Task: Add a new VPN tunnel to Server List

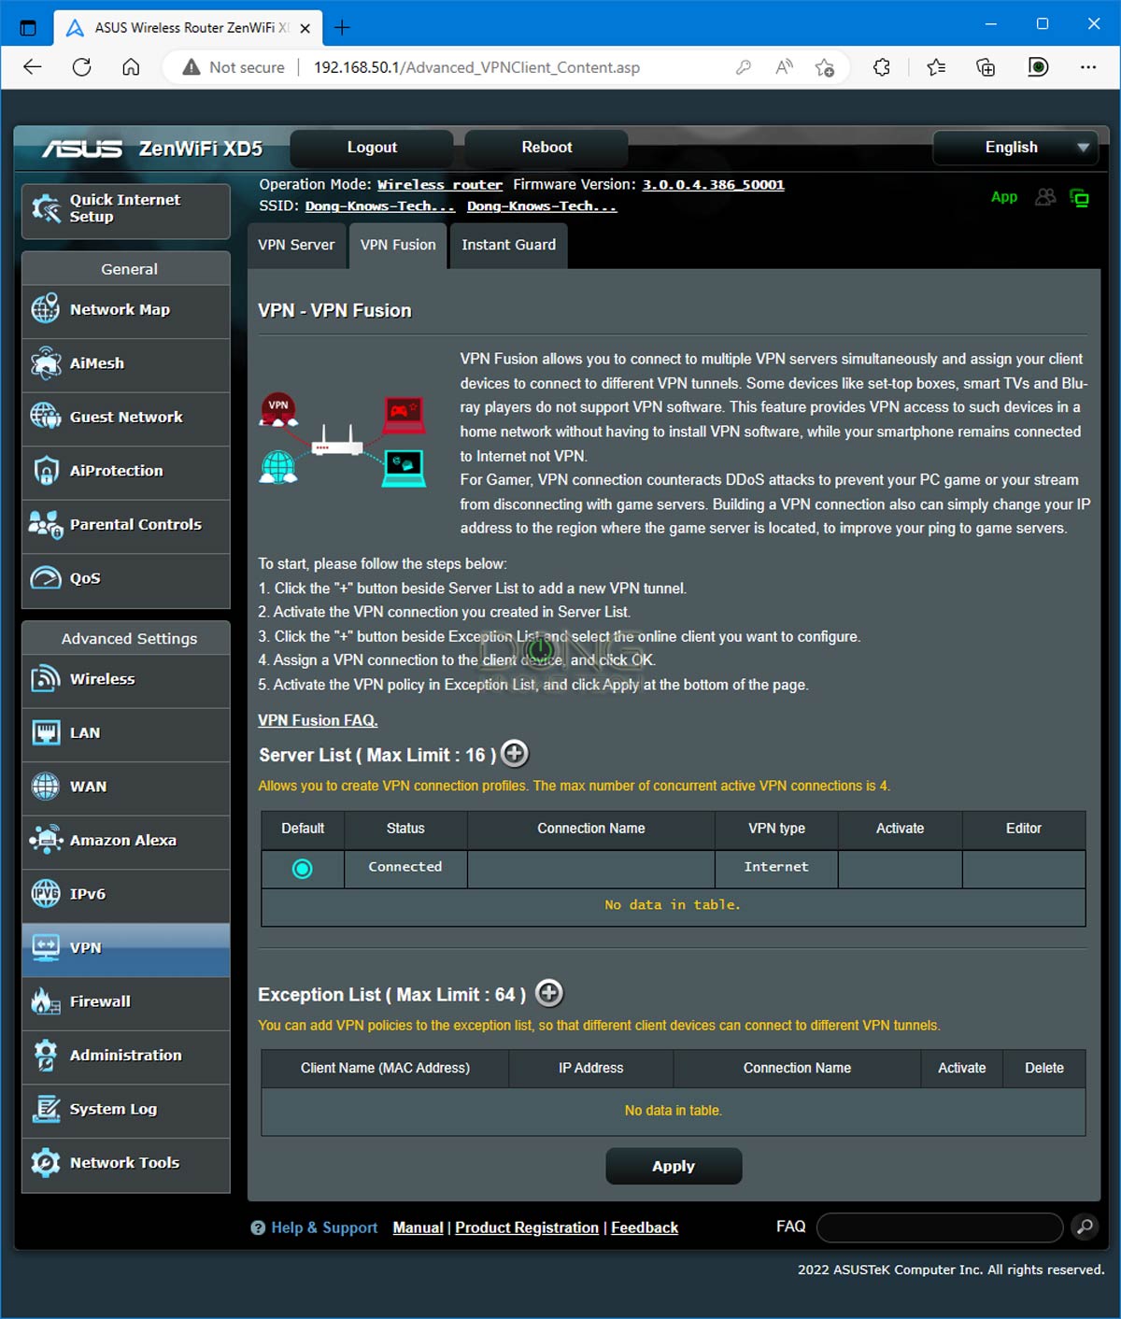Action: tap(515, 753)
